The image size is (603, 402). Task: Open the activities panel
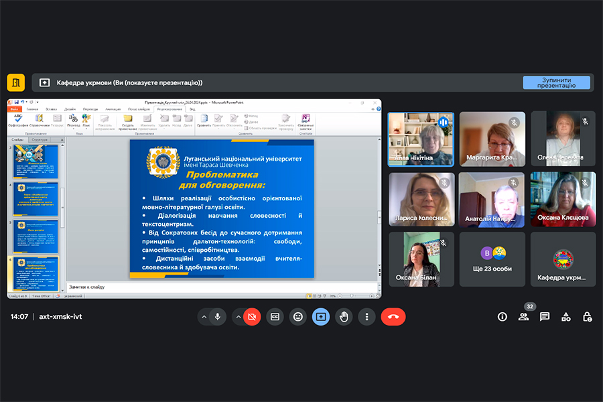coord(566,317)
